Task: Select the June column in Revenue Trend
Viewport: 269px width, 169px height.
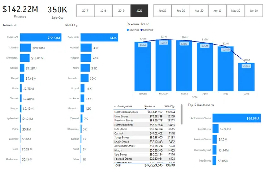Action: click(246, 76)
